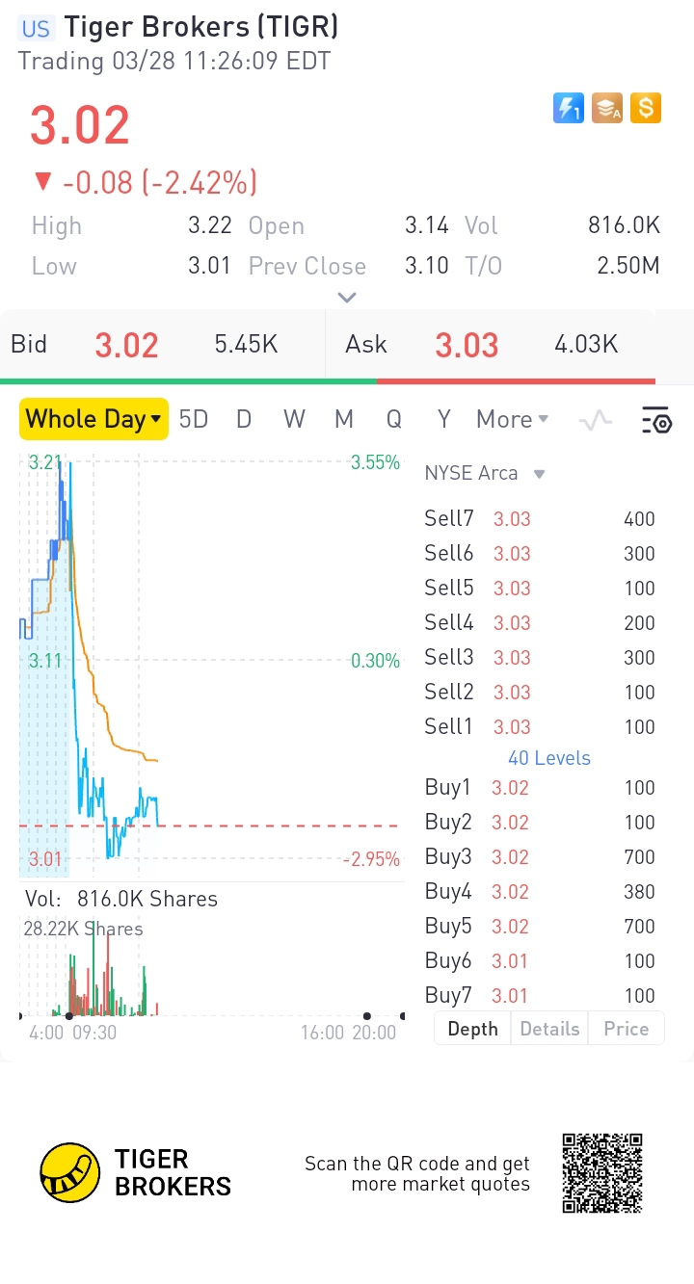The width and height of the screenshot is (694, 1284).
Task: Switch to the M monthly chart tab
Action: point(344,419)
